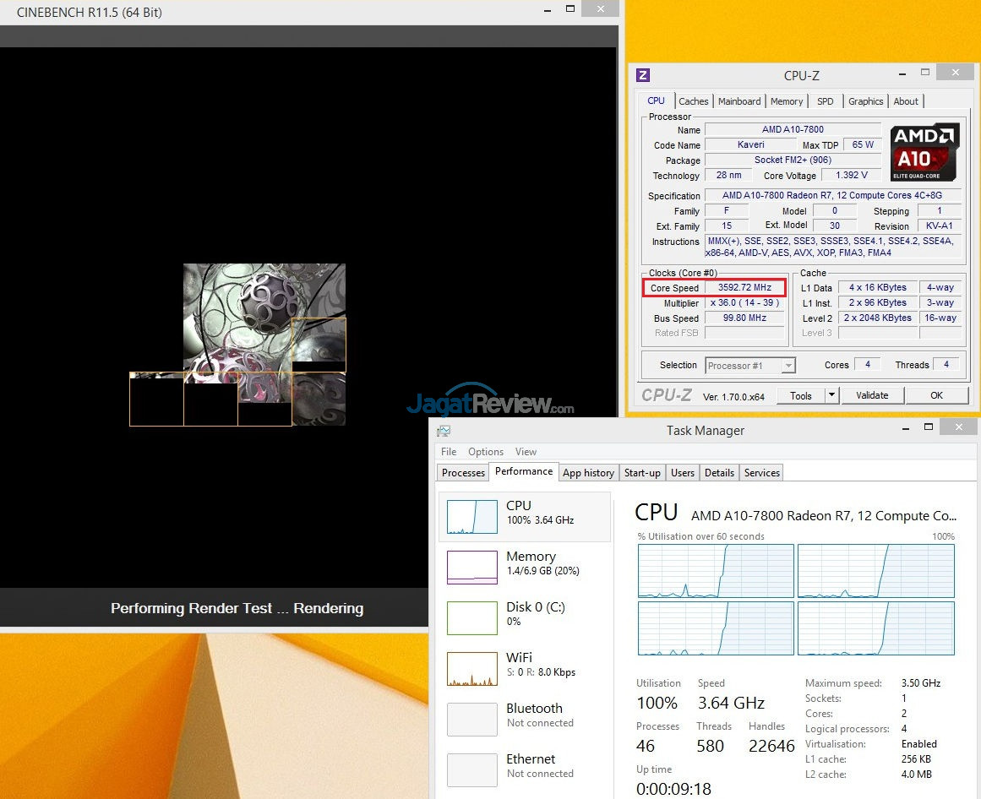981x799 pixels.
Task: Click the CPU-Z purple logo icon
Action: [643, 75]
